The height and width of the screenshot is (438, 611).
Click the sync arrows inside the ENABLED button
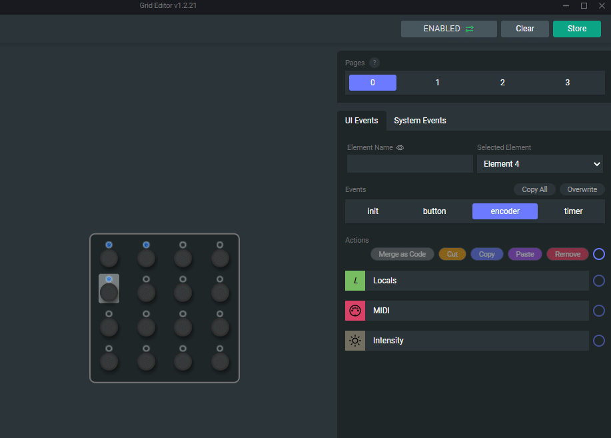470,29
